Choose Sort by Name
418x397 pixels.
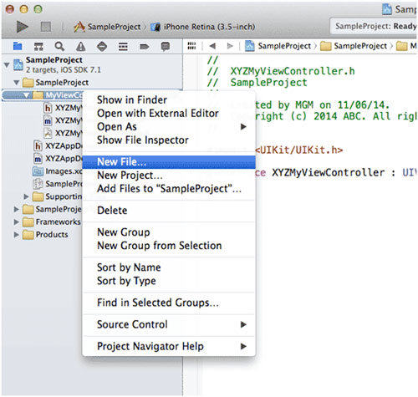(169, 267)
